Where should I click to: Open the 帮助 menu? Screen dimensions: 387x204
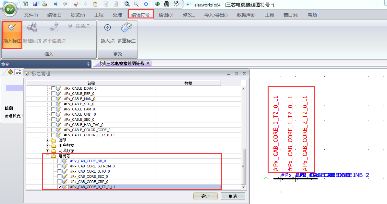point(312,15)
